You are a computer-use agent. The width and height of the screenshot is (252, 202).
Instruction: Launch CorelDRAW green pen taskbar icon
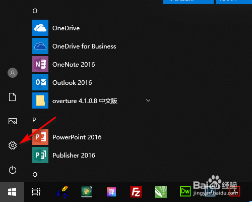click(x=161, y=192)
